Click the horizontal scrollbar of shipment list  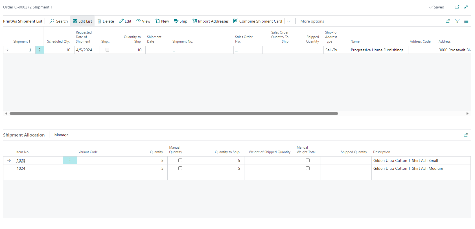coord(174,113)
